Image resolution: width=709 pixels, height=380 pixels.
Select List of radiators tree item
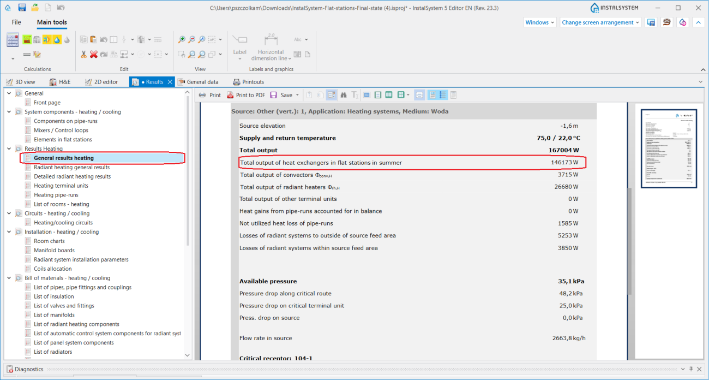[53, 352]
